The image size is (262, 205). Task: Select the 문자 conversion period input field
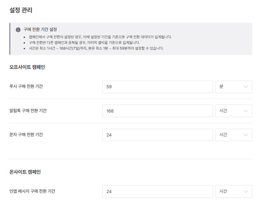click(x=157, y=135)
